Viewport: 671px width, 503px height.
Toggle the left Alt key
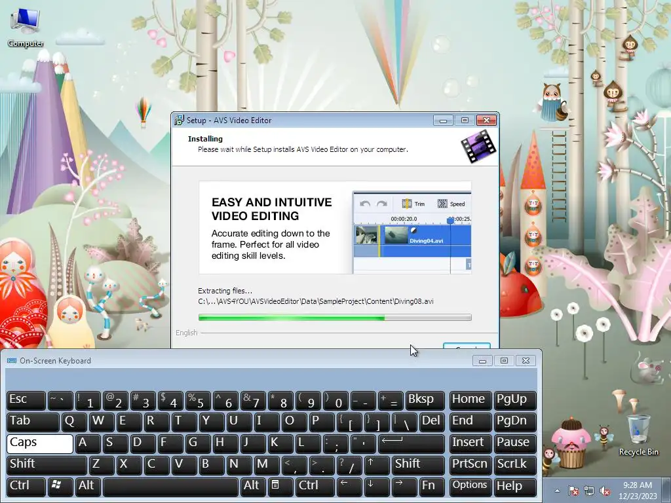pyautogui.click(x=88, y=487)
